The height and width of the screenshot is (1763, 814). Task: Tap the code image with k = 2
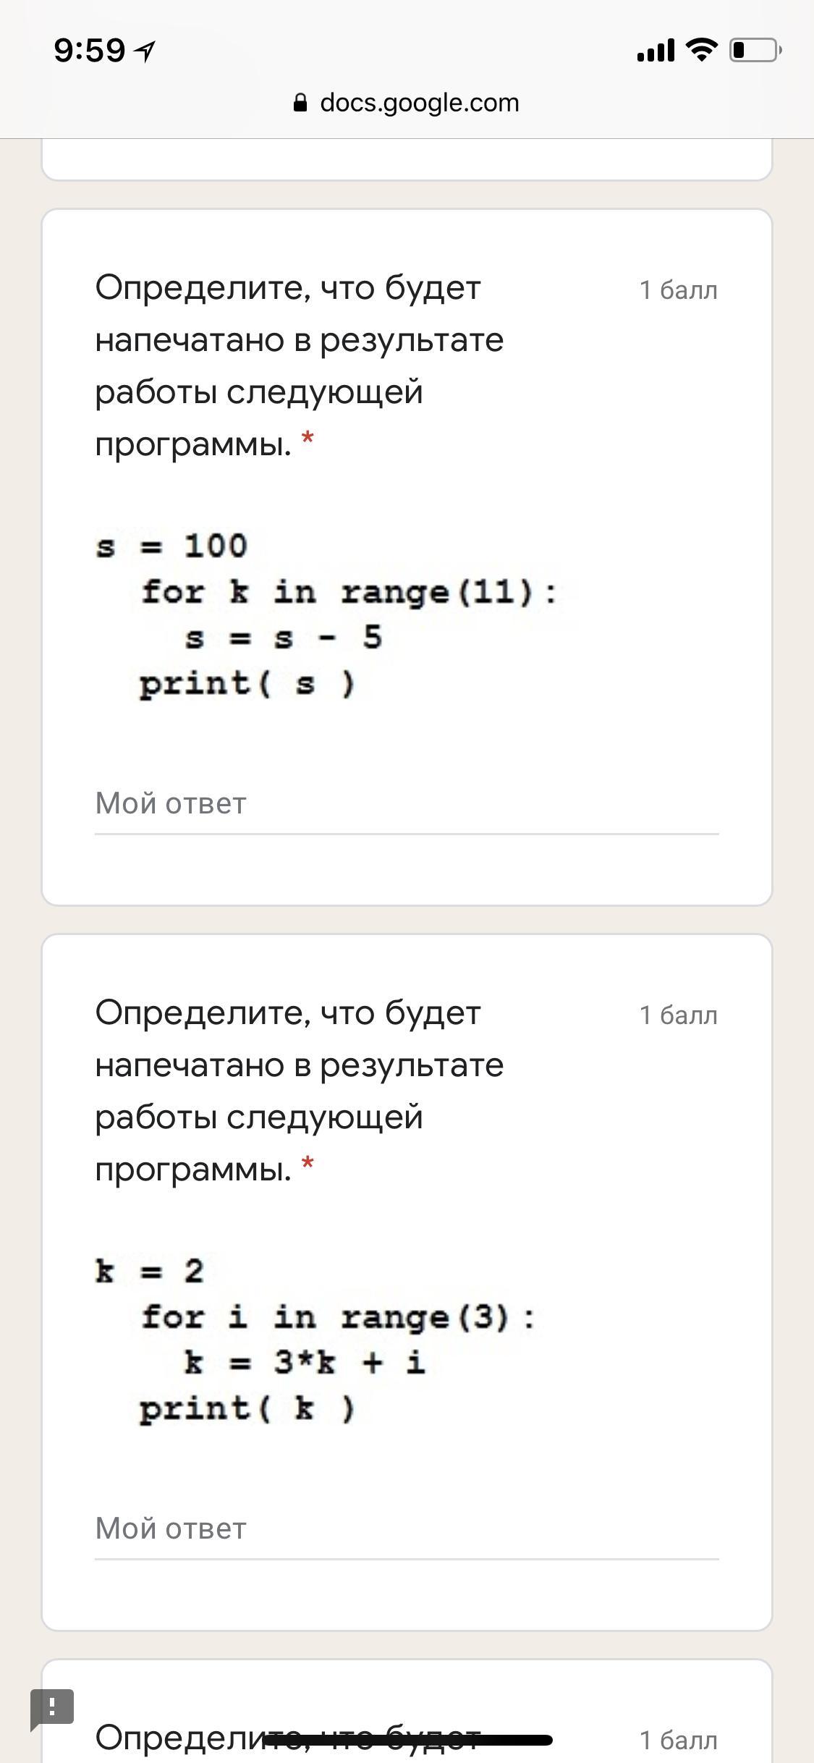point(318,1340)
